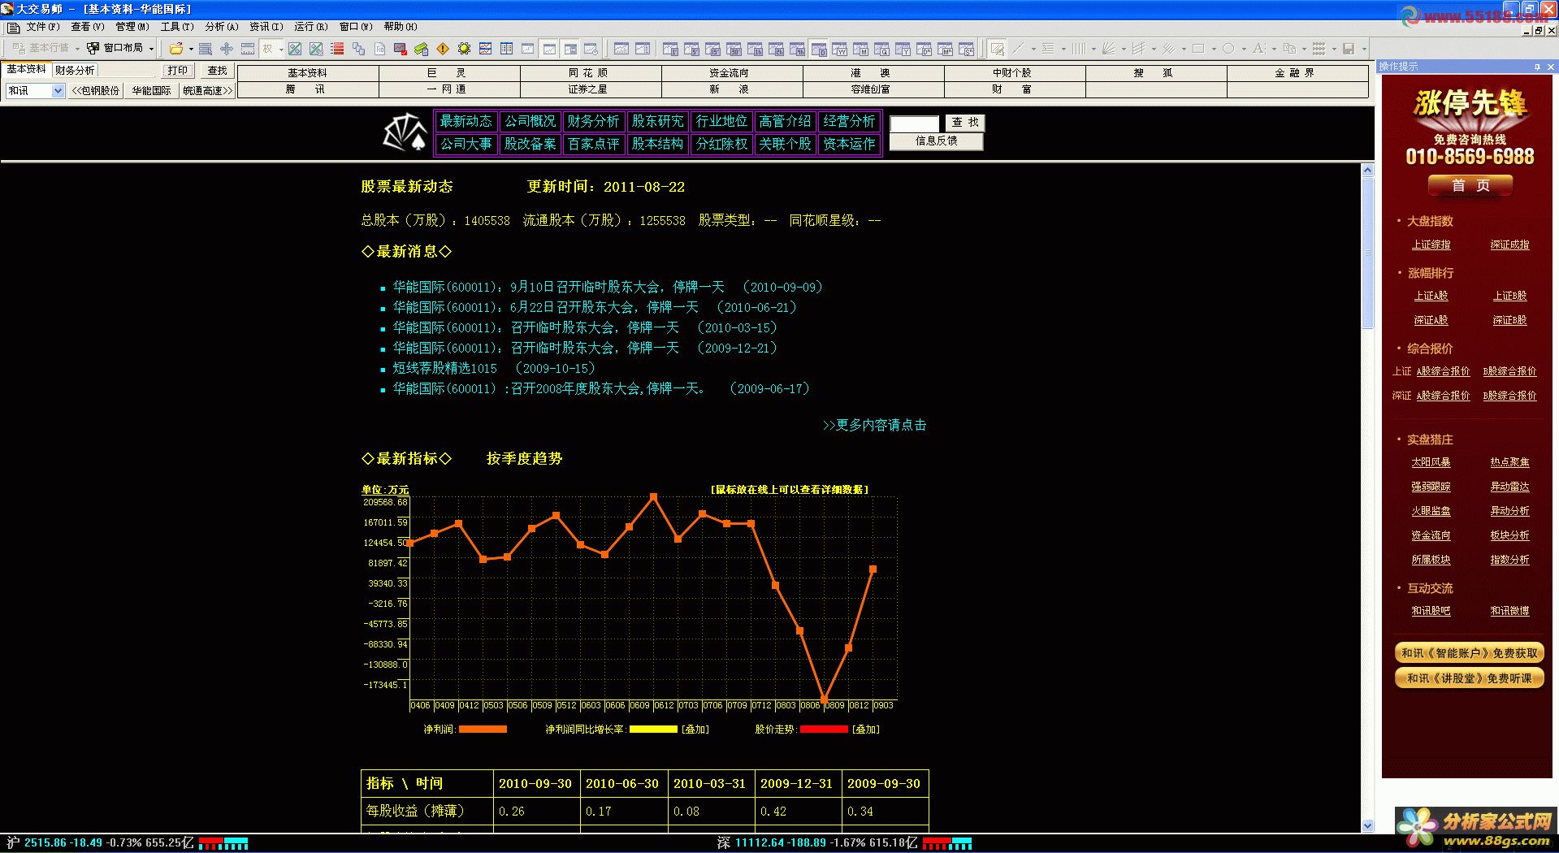
Task: Select the text annotation A tool
Action: (1258, 49)
